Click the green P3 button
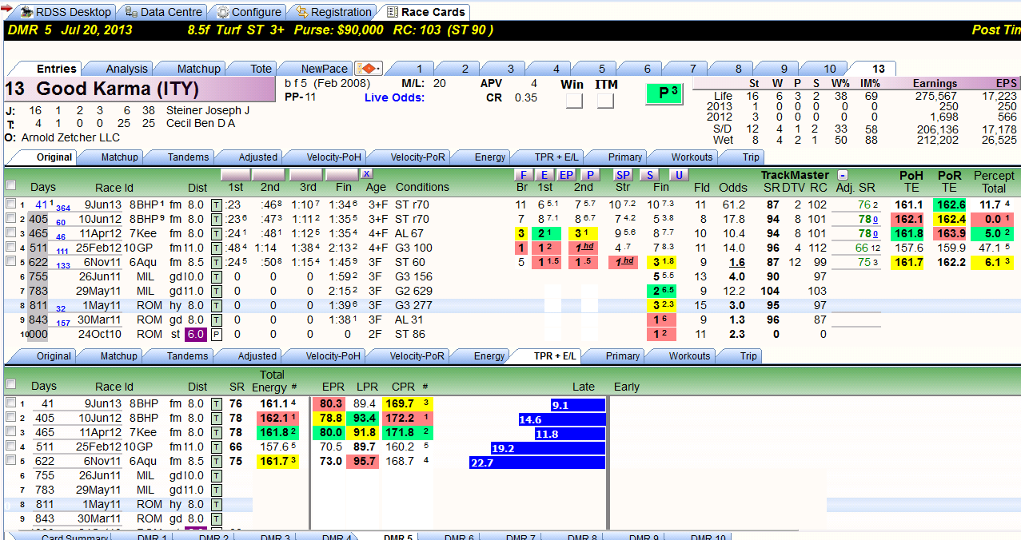The height and width of the screenshot is (540, 1021). (x=664, y=93)
